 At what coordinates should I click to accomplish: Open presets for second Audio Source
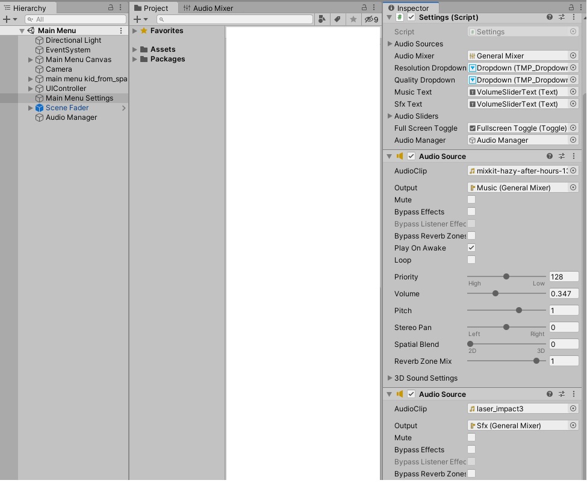[562, 394]
